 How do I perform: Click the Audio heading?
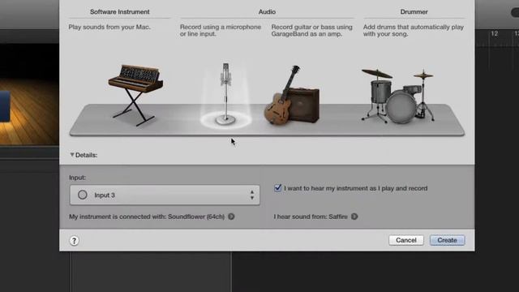(267, 11)
